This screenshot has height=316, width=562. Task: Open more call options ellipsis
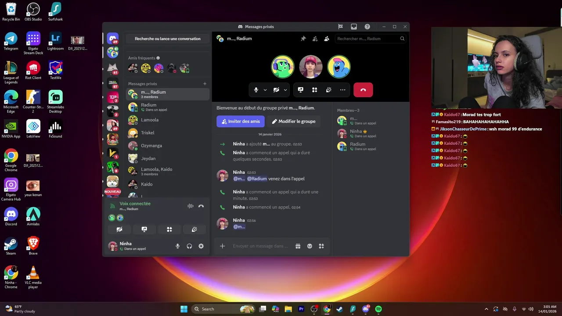click(x=342, y=90)
